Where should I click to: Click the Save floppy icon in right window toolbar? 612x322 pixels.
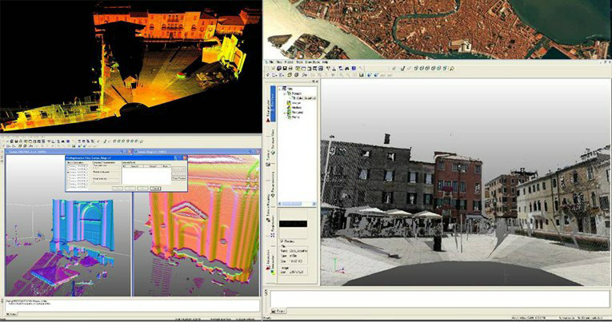285,68
